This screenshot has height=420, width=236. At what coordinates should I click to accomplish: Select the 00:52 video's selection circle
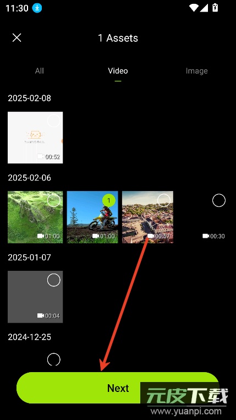(54, 121)
